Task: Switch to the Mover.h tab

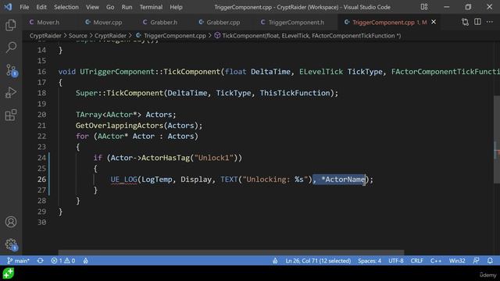Action: pyautogui.click(x=45, y=22)
